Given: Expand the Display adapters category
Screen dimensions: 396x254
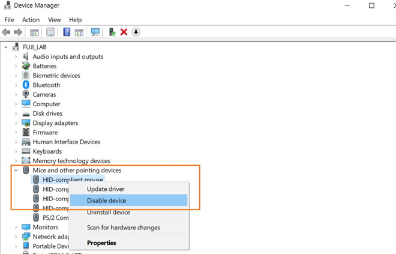Looking at the screenshot, I should [x=16, y=123].
